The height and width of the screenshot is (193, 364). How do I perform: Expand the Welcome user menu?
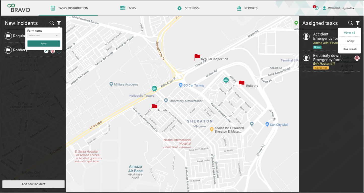pyautogui.click(x=341, y=8)
